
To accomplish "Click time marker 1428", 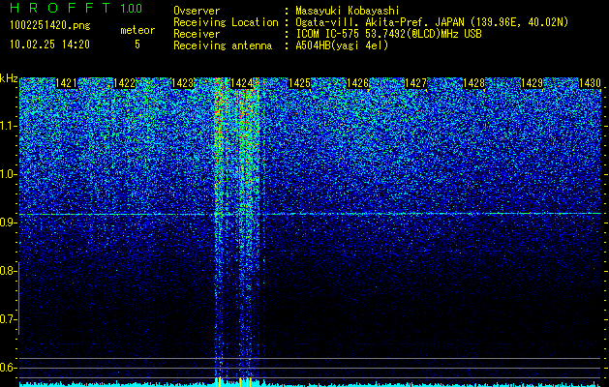I will [x=473, y=83].
